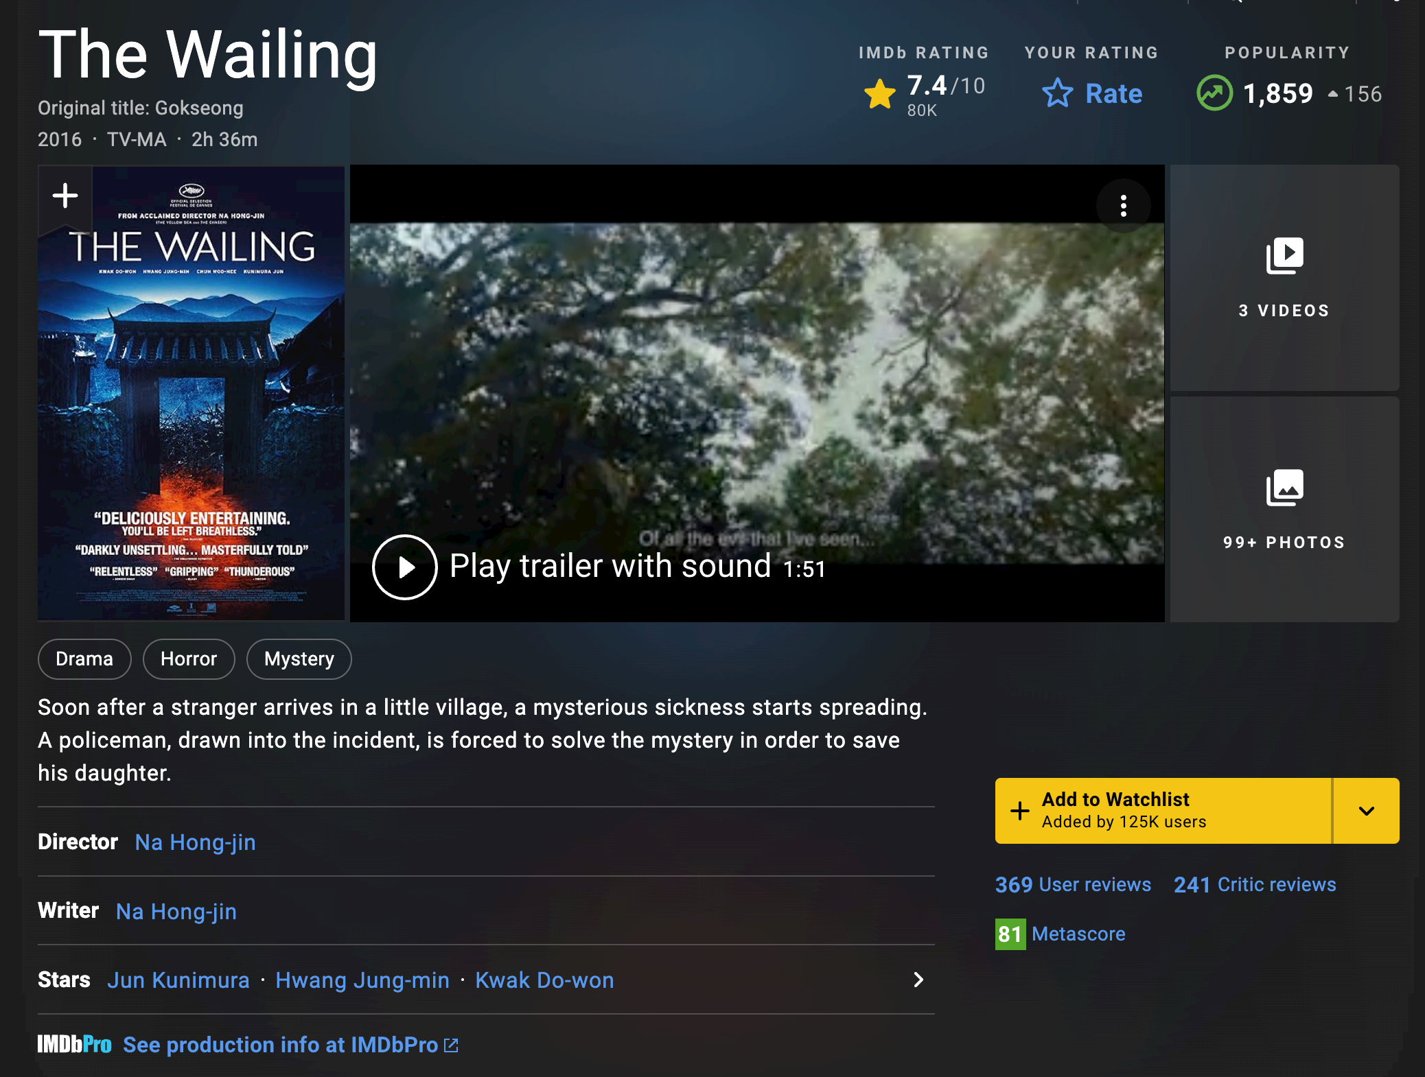View the 241 Critic reviews
Image resolution: width=1425 pixels, height=1077 pixels.
click(x=1255, y=885)
